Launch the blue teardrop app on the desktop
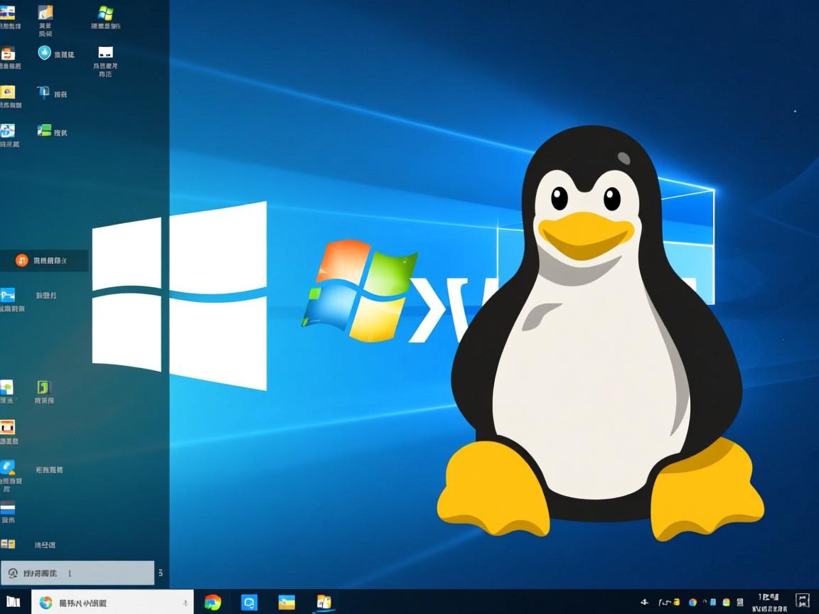Viewport: 819px width, 614px height. pos(44,53)
